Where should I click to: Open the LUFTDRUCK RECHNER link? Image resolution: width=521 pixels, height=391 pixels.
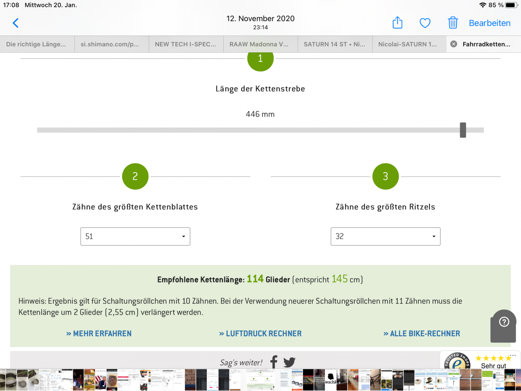pyautogui.click(x=260, y=334)
